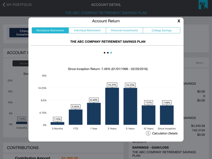Click the 142.3134 units value
This screenshot has height=159, width=212.
(x=198, y=130)
